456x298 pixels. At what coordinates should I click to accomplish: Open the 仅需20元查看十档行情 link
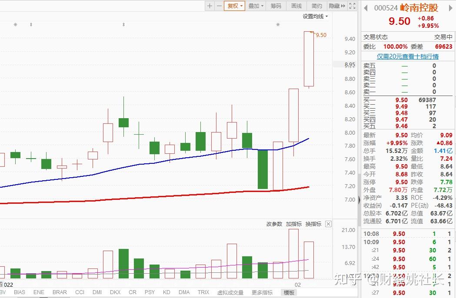coord(407,56)
